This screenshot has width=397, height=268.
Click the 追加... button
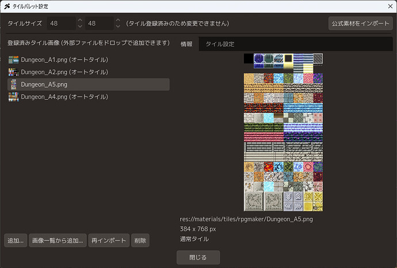click(16, 240)
